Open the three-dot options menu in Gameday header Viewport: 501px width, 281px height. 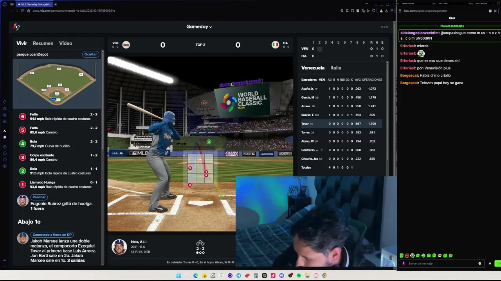[384, 27]
